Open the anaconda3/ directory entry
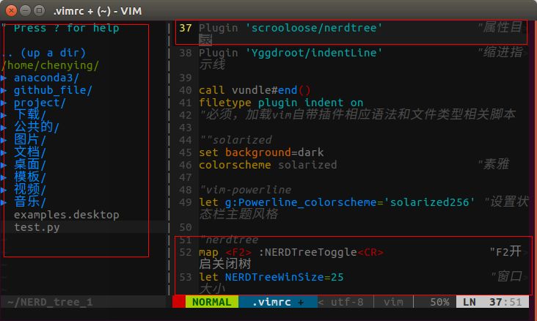This screenshot has height=321, width=537. point(46,78)
